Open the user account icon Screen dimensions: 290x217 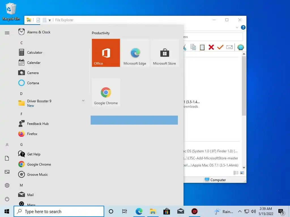[x=7, y=145]
